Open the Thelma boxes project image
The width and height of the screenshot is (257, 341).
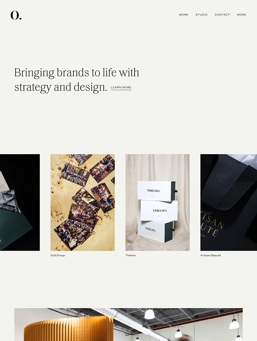[x=157, y=203]
